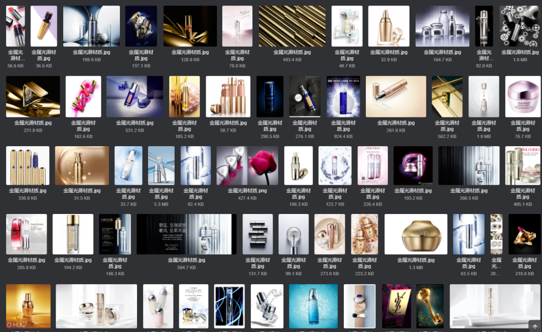Open the 924.4 KB purple cosmetics poster thumbnail
The image size is (542, 332).
point(343,96)
